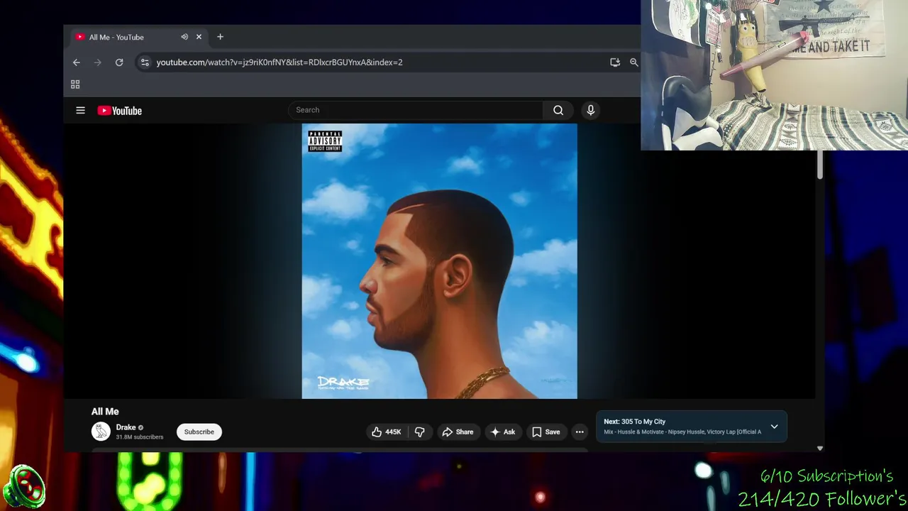Open the Ask AI button

502,432
